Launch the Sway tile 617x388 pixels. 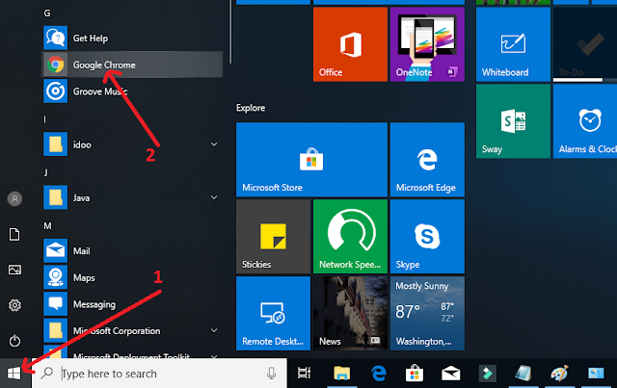pyautogui.click(x=513, y=121)
